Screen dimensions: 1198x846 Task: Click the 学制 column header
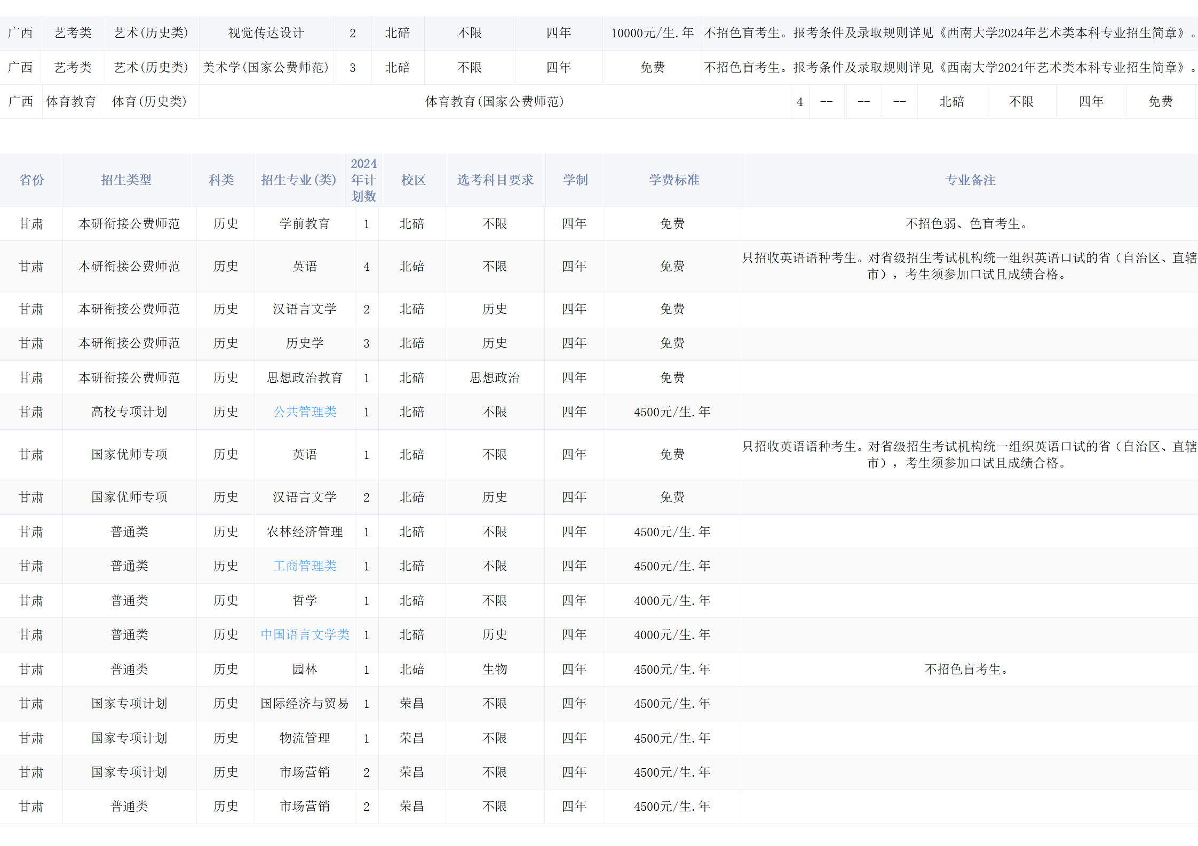pos(575,180)
